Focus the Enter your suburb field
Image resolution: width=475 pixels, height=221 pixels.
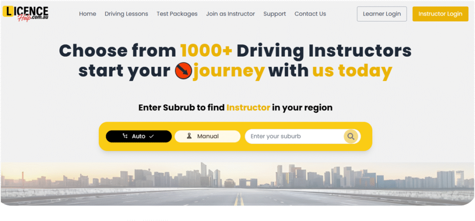295,136
